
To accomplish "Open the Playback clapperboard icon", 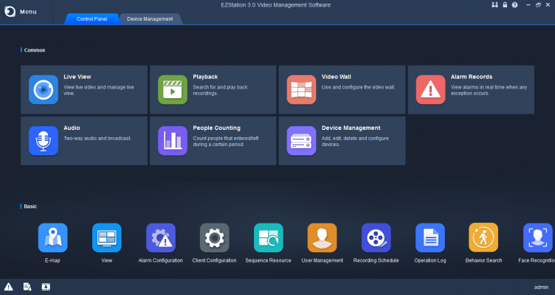I will [x=173, y=89].
